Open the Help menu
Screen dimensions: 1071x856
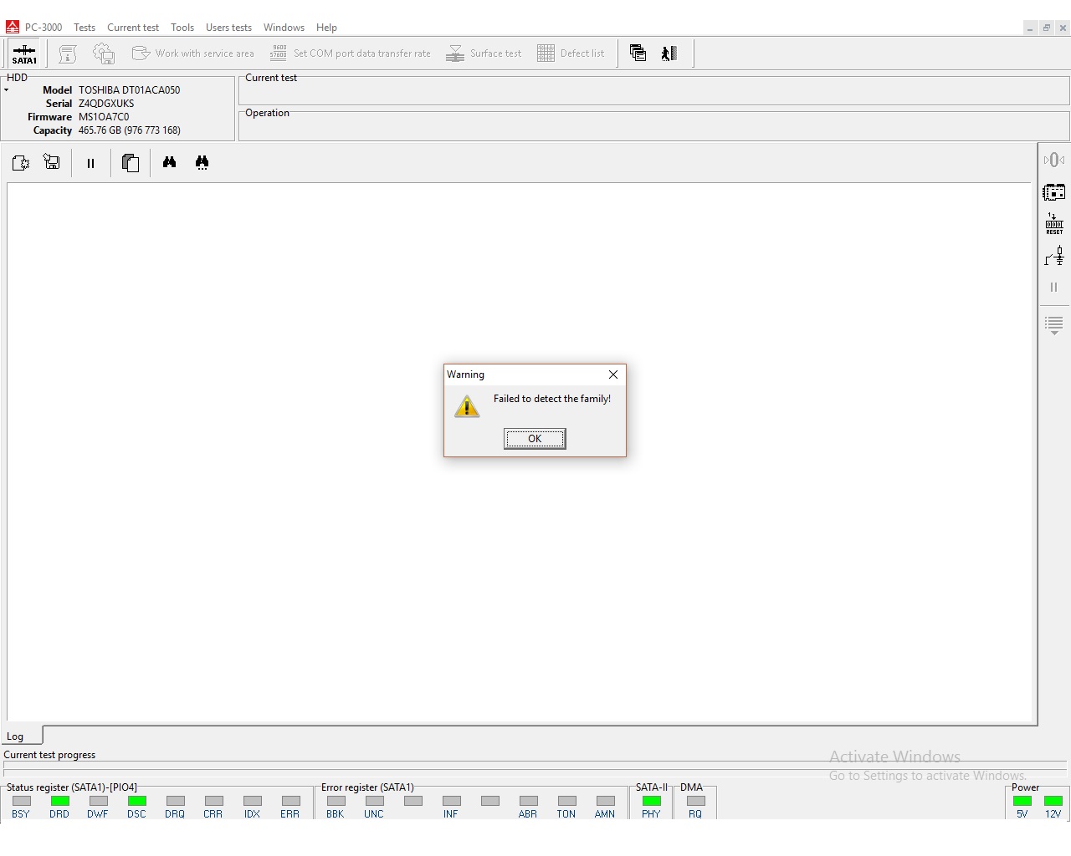tap(326, 28)
